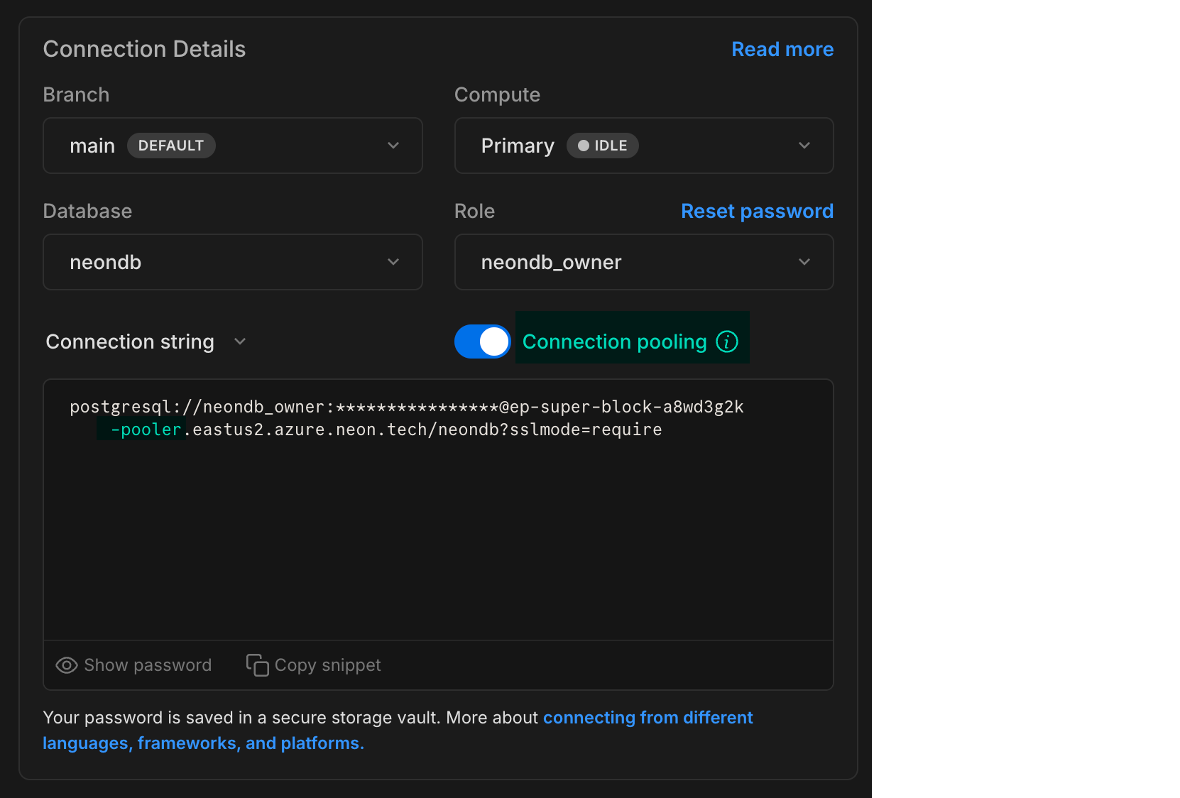
Task: Click the DEFAULT badge next to main
Action: (171, 146)
